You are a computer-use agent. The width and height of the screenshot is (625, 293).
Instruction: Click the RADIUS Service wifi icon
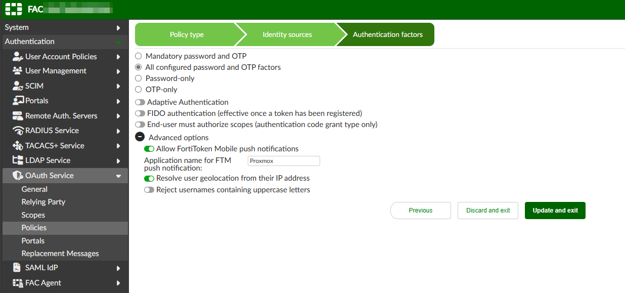[18, 131]
